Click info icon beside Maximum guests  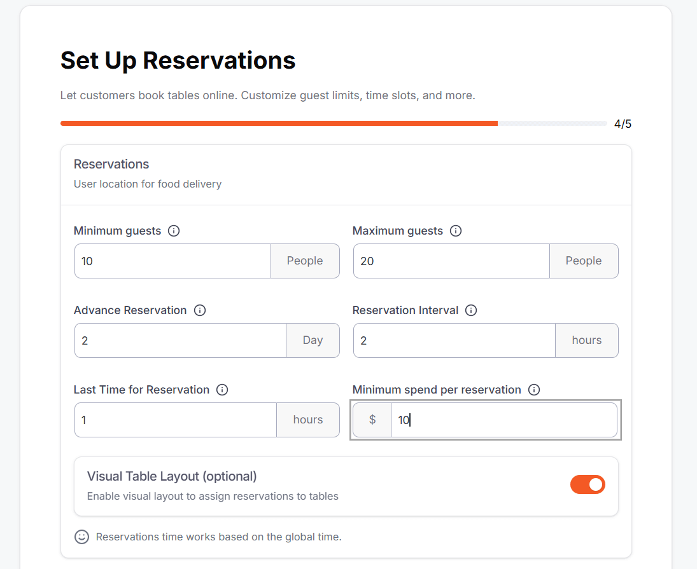(x=456, y=231)
